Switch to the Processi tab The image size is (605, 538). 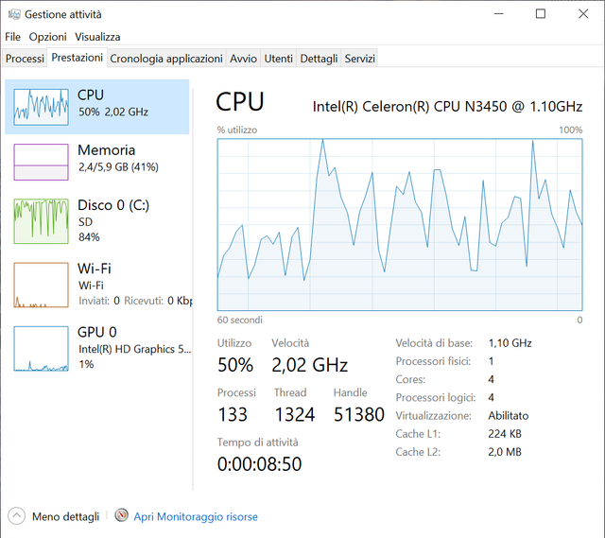pyautogui.click(x=25, y=59)
